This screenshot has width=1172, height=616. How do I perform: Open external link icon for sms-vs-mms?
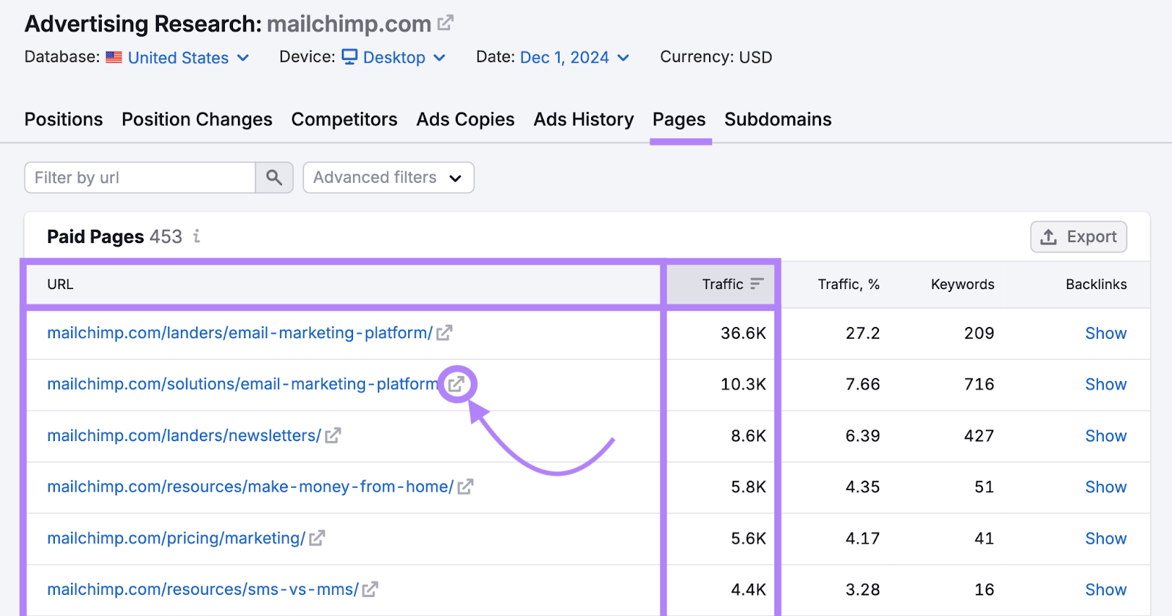point(371,589)
